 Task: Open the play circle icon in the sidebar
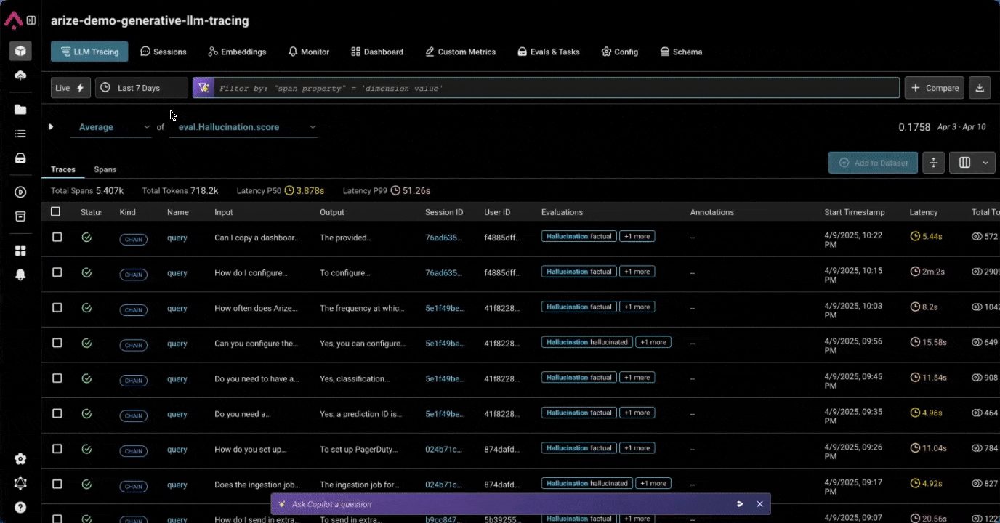click(x=20, y=192)
